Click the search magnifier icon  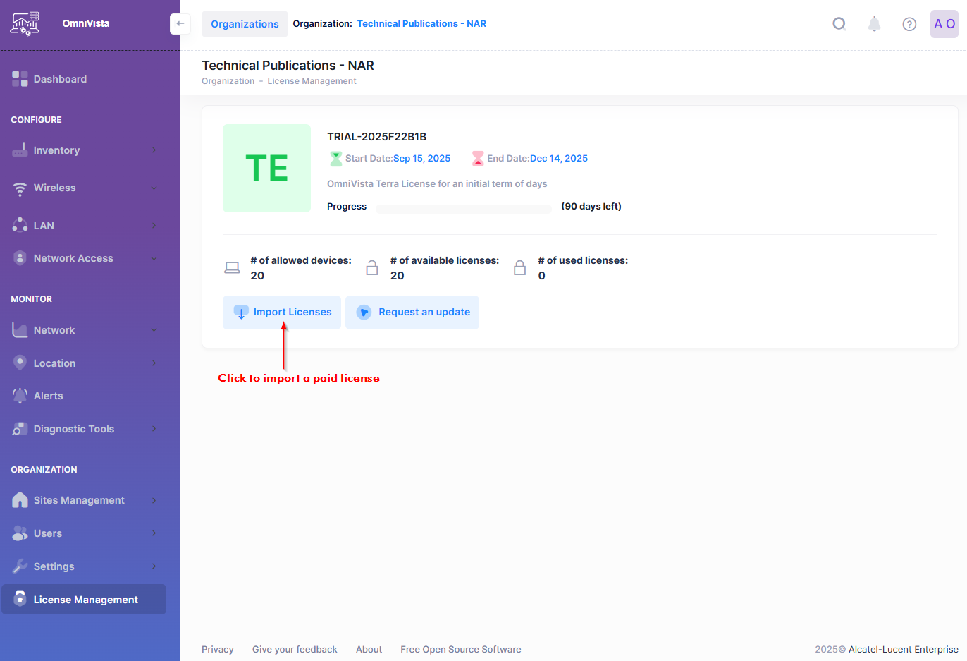point(839,24)
